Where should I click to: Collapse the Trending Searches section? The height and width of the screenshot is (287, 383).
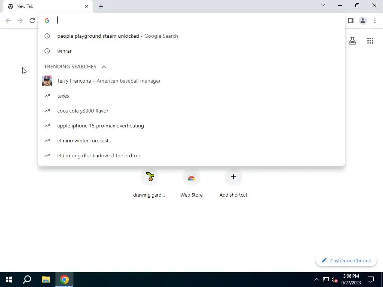coord(104,67)
